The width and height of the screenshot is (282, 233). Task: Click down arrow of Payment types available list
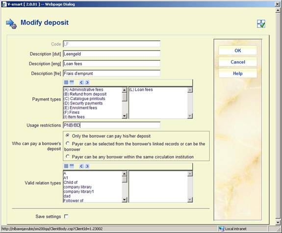[125, 116]
